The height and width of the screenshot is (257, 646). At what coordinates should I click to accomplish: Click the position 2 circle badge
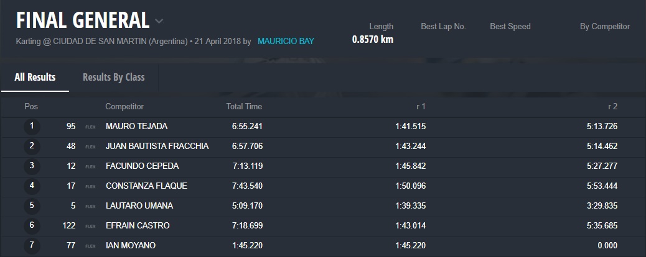point(31,147)
